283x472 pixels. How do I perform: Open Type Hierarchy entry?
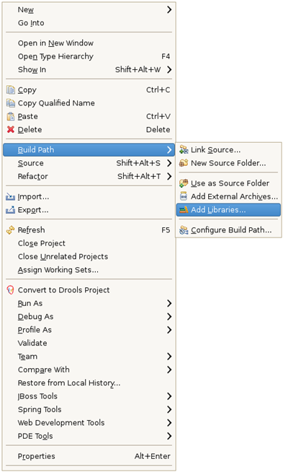89,56
